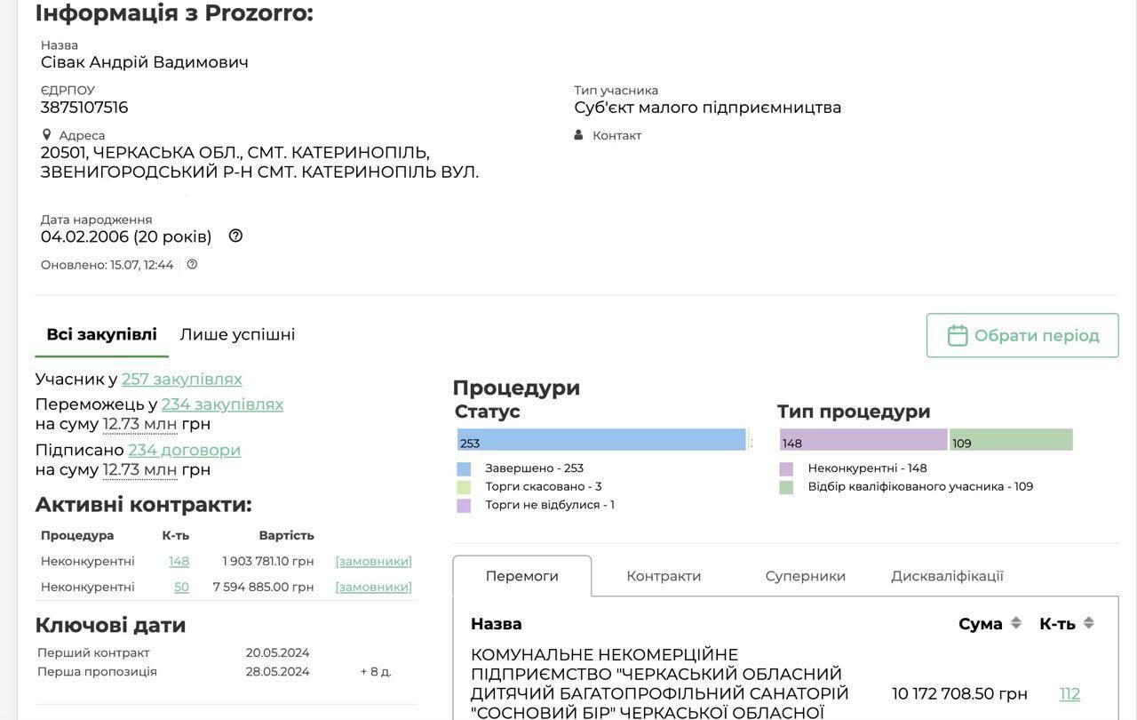The width and height of the screenshot is (1137, 720).
Task: Click the first proposal date 28.05.2024
Action: 278,671
